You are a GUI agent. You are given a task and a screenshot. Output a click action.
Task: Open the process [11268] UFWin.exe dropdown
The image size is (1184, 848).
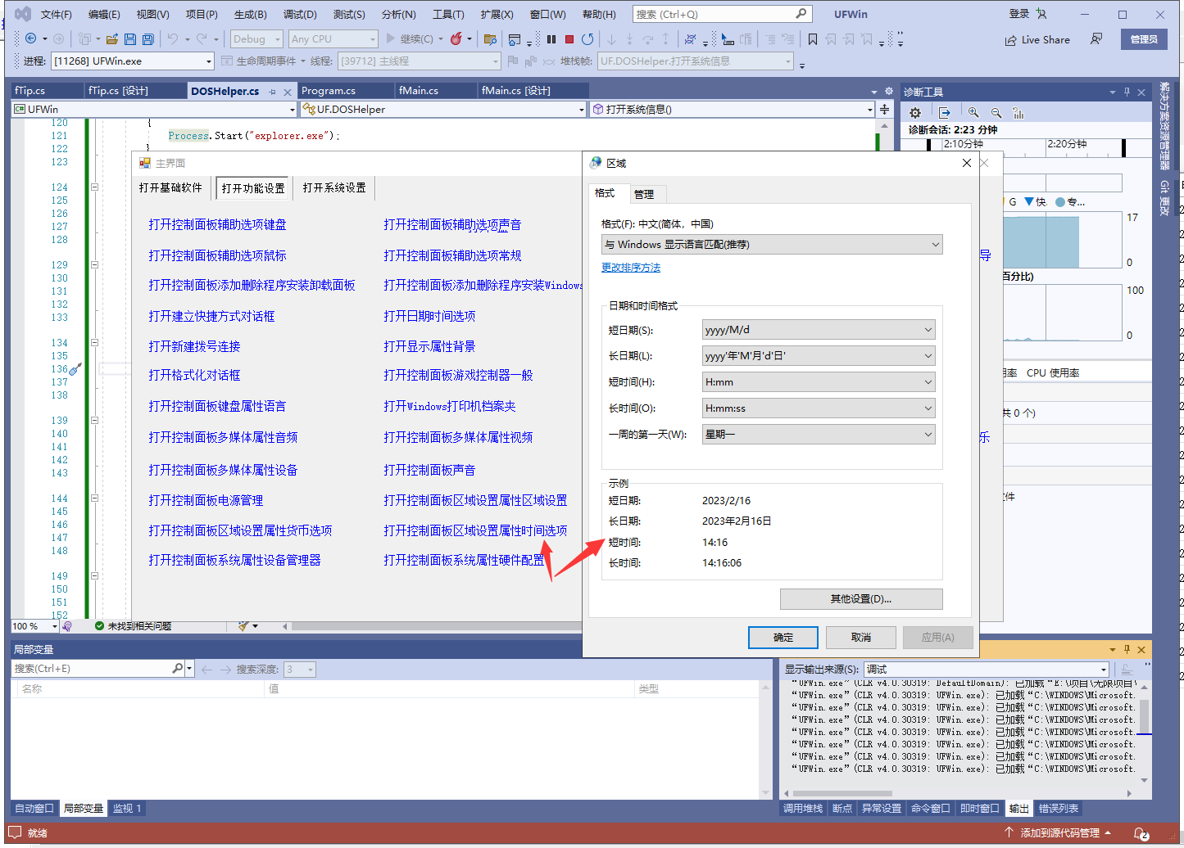point(133,61)
